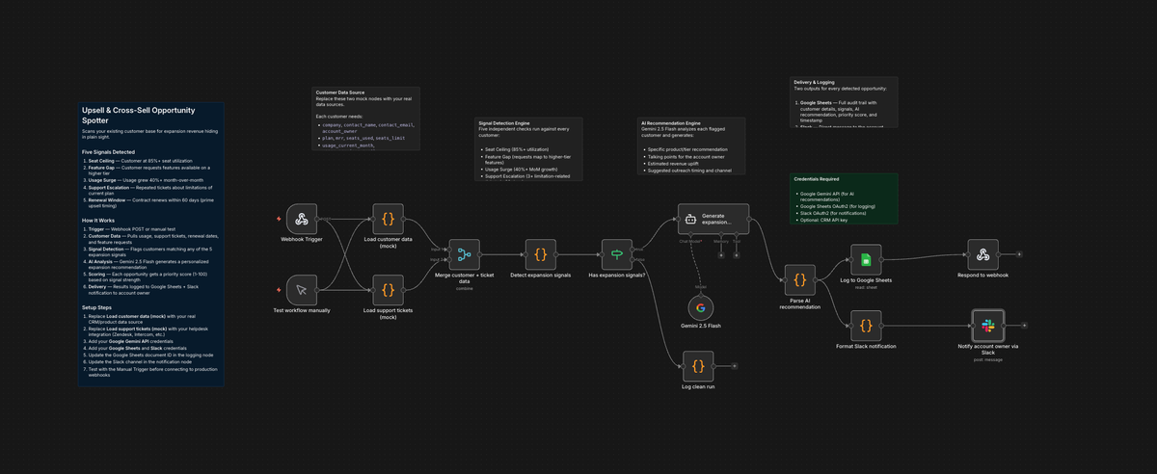Screen dimensions: 1157x474
Task: Select the Parse AI recommendation node
Action: pos(799,280)
